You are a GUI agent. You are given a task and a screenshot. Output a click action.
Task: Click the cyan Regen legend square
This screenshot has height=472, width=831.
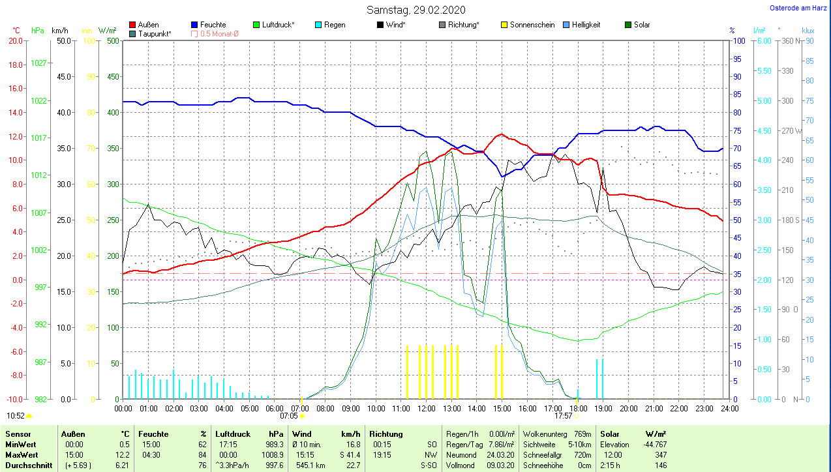318,25
